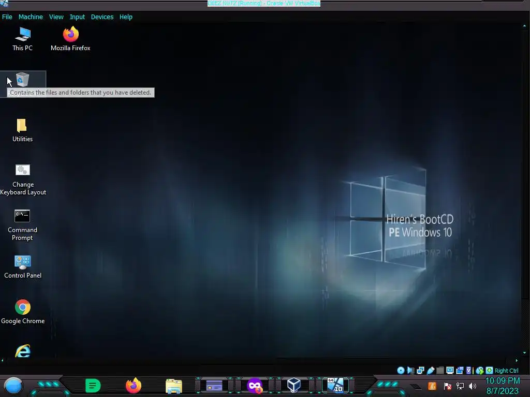Select the Internet Explorer desktop icon
The image size is (530, 397).
pos(23,351)
